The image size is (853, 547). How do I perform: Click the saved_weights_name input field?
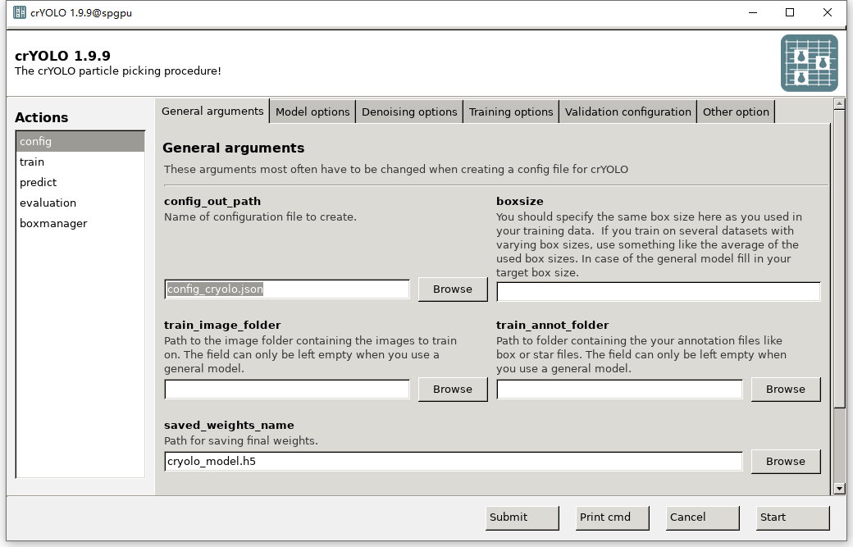pos(453,461)
